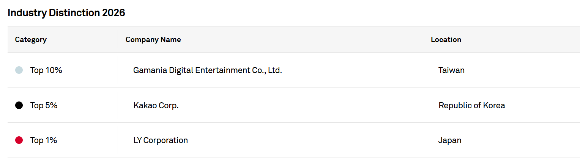
Task: Sort by the Company Name column header
Action: [153, 39]
